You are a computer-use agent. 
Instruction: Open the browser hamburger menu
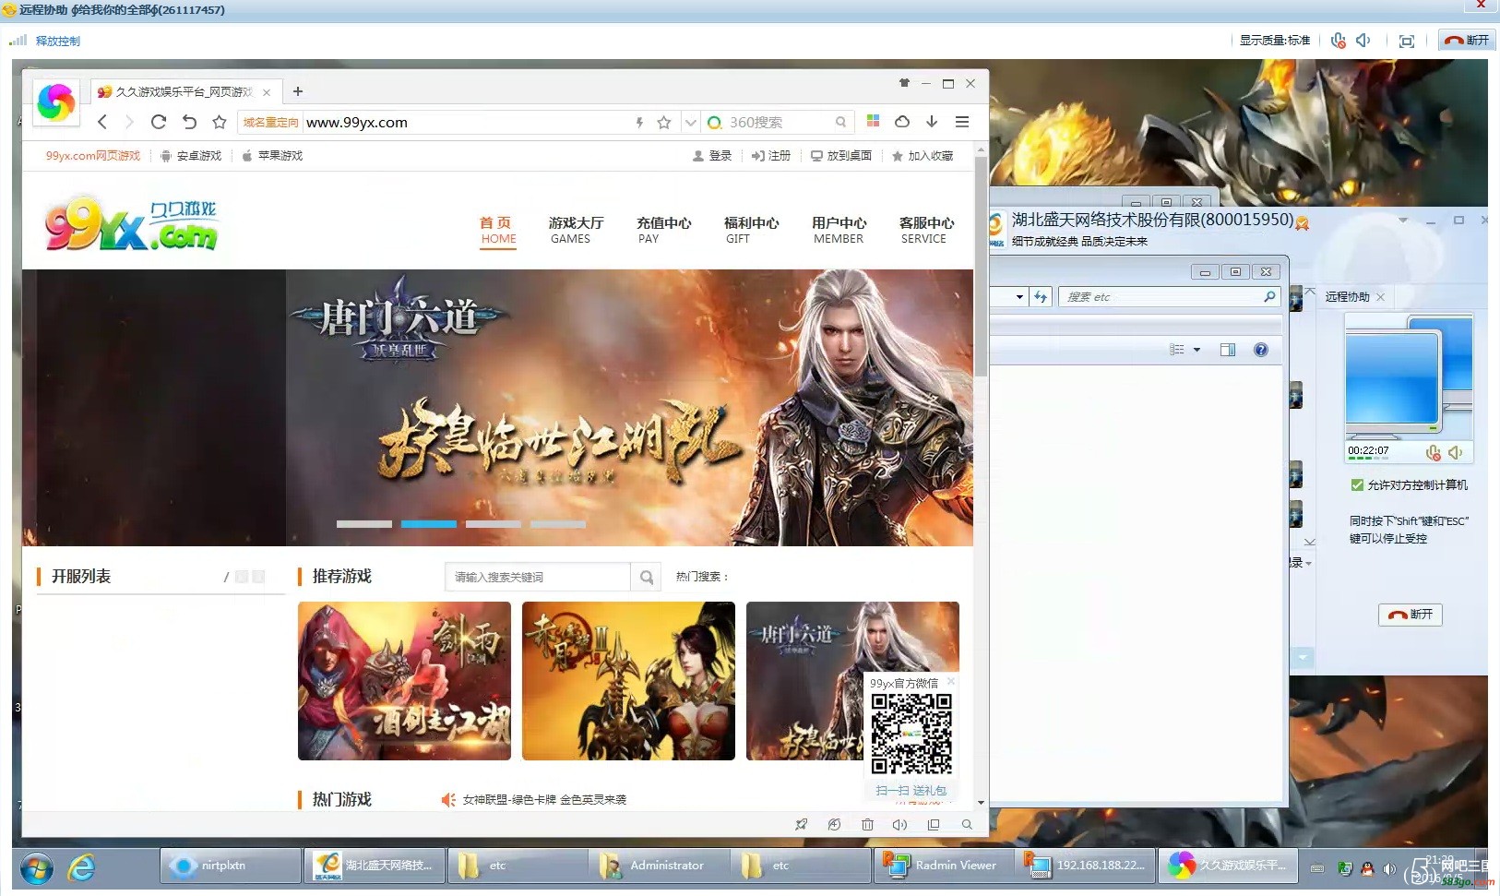click(962, 121)
